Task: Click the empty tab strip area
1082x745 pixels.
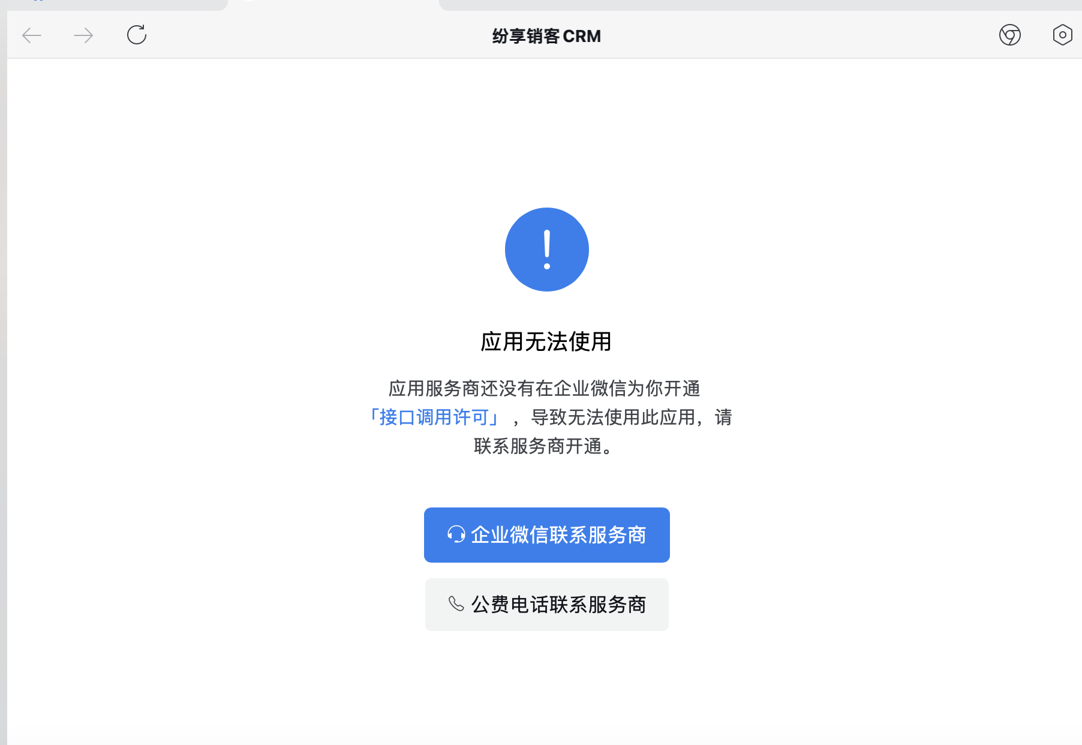Action: point(761,5)
